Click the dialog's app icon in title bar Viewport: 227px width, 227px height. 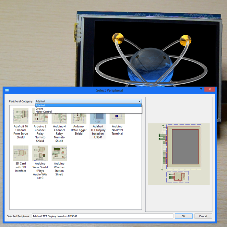pyautogui.click(x=7, y=90)
